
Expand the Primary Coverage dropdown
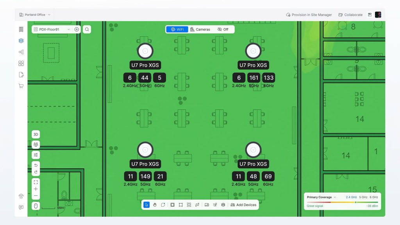321,197
